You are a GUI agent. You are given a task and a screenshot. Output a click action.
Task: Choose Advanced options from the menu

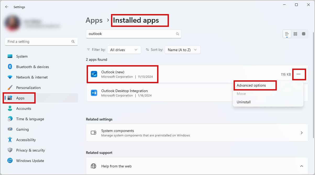click(x=268, y=85)
